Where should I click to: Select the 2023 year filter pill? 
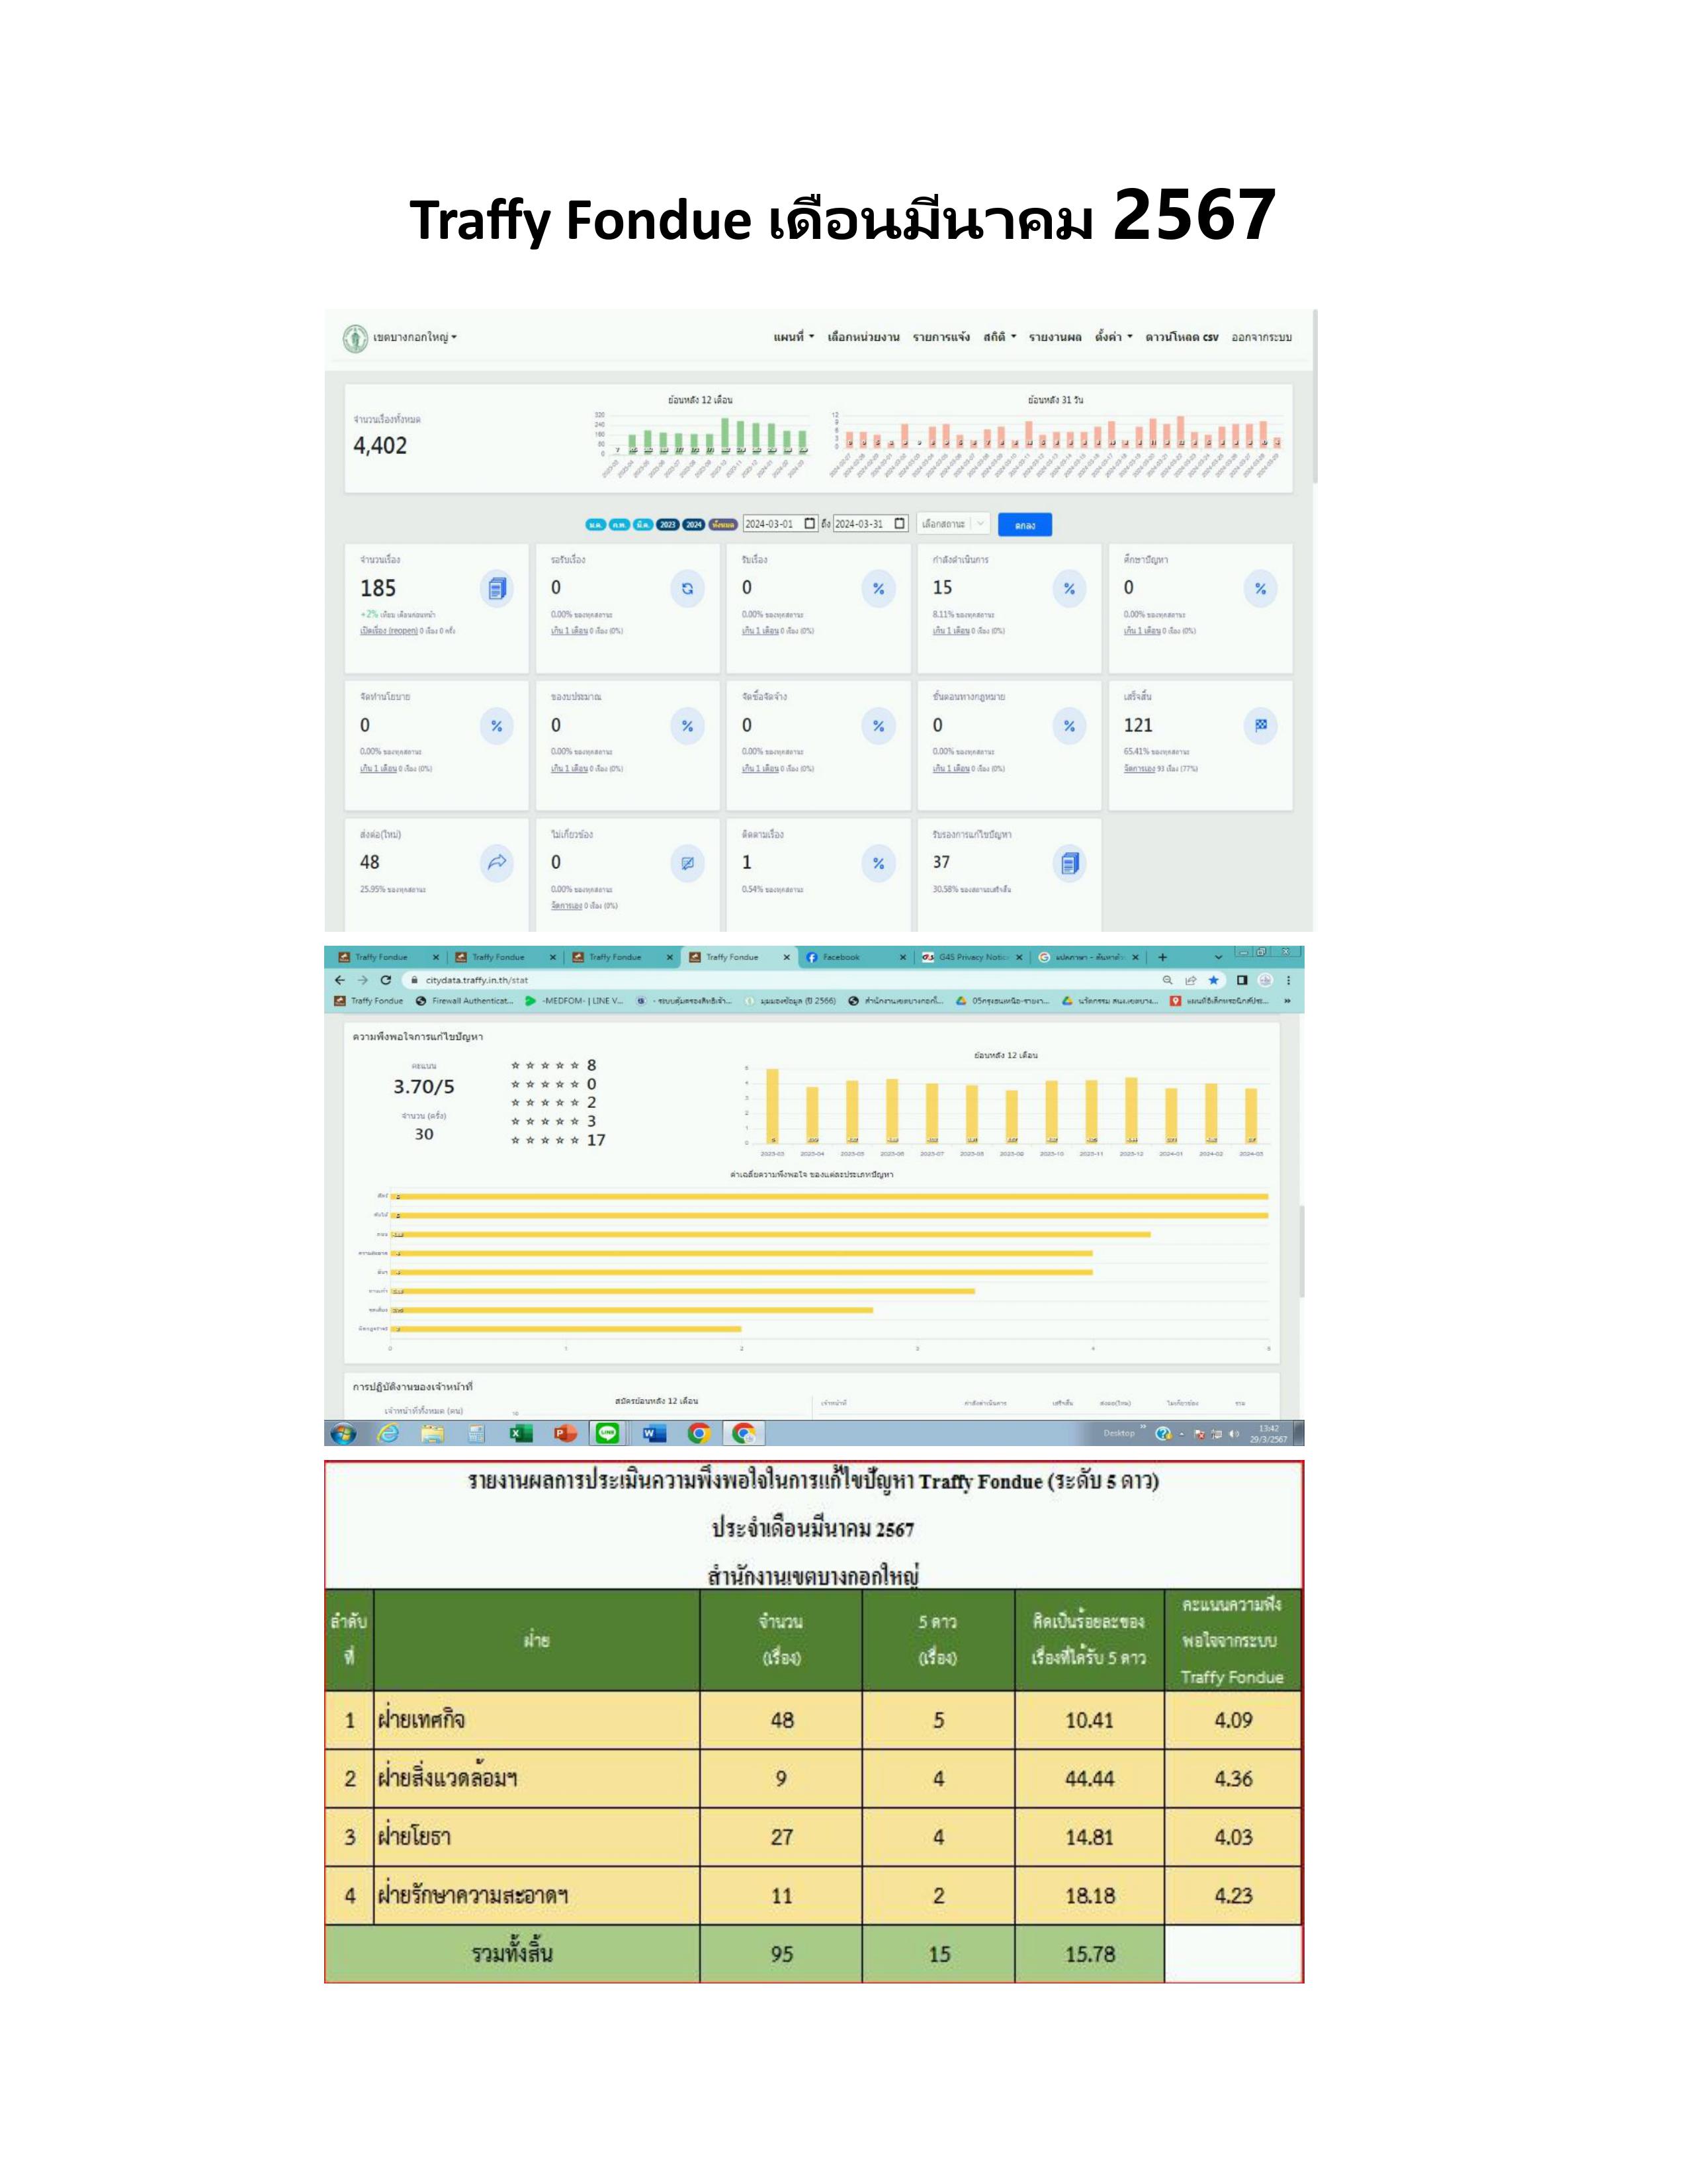[x=668, y=525]
